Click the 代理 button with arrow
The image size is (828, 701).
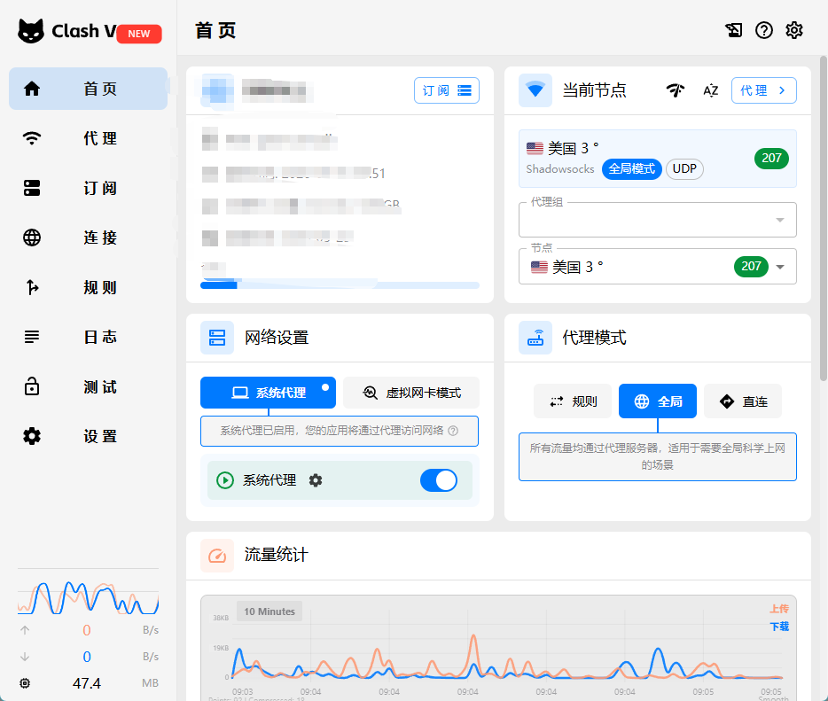tap(763, 90)
